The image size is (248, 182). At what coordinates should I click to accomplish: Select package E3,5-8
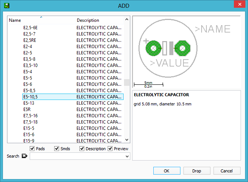73,59
